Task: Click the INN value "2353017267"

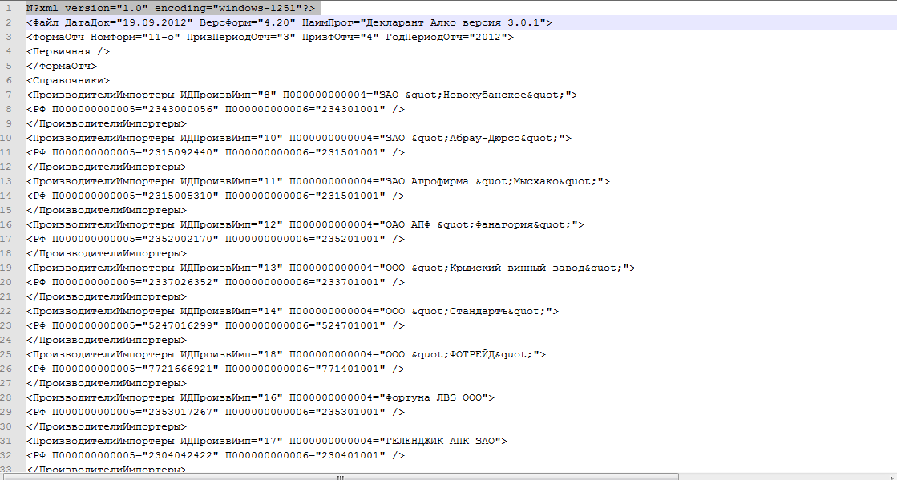Action: click(181, 412)
